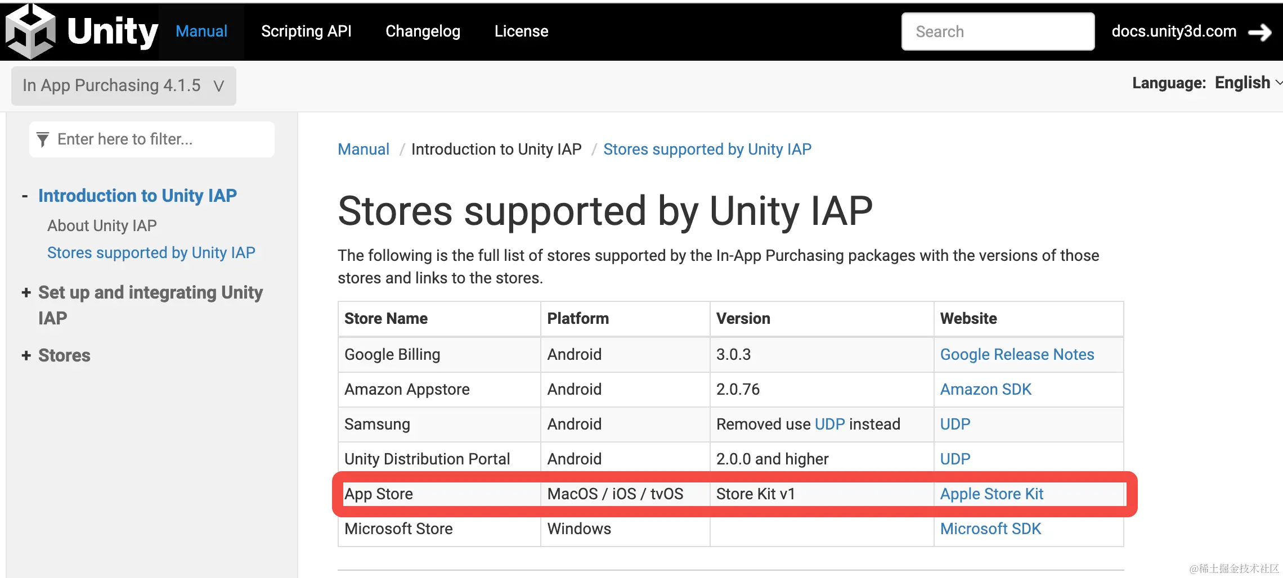Screen dimensions: 1283x578
Task: Open Introduction to Unity IAP sidebar heading
Action: tap(137, 196)
